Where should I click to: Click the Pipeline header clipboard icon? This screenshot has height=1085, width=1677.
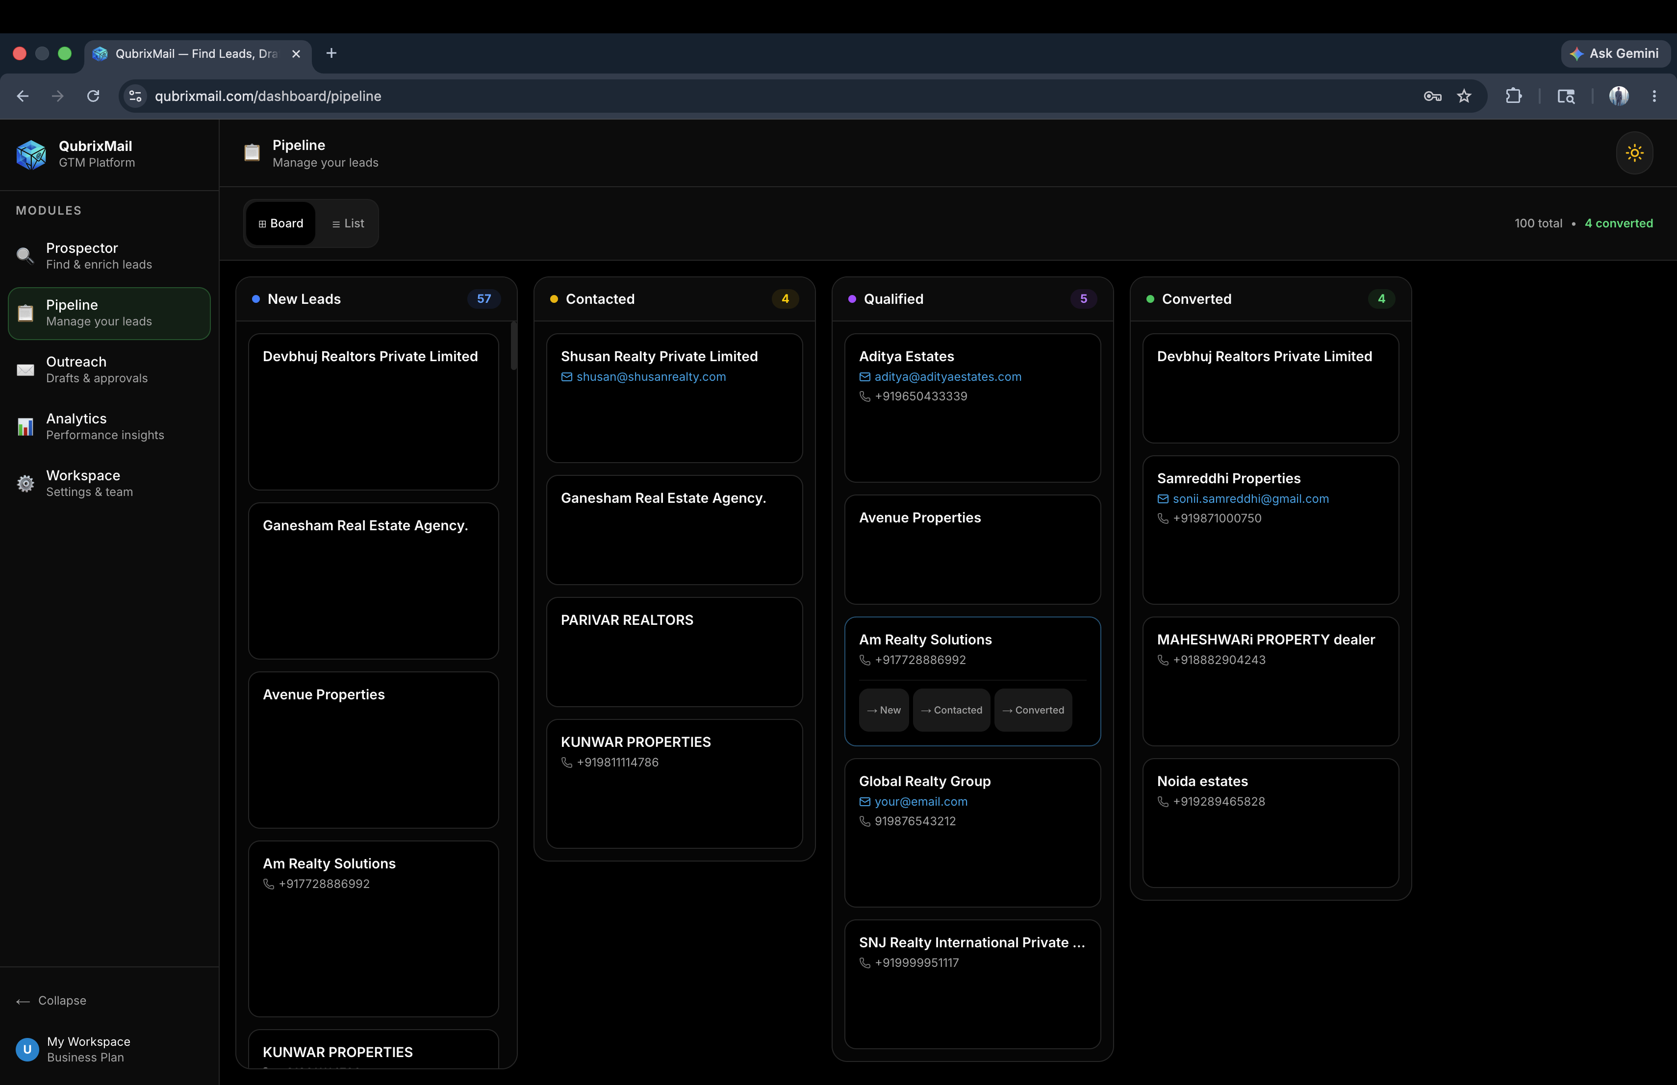252,153
